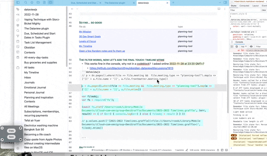Toggle the right sidebar panel icon
The width and height of the screenshot is (267, 156).
click(225, 3)
